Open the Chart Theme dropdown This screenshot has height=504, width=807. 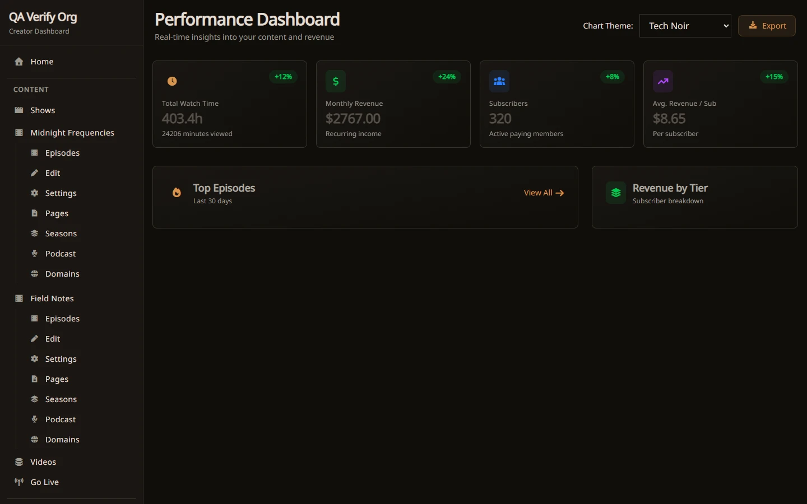pos(685,26)
